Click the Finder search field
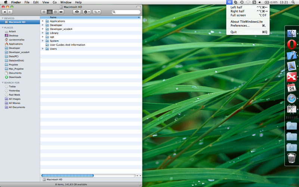The width and height of the screenshot is (299, 187). tap(126, 12)
